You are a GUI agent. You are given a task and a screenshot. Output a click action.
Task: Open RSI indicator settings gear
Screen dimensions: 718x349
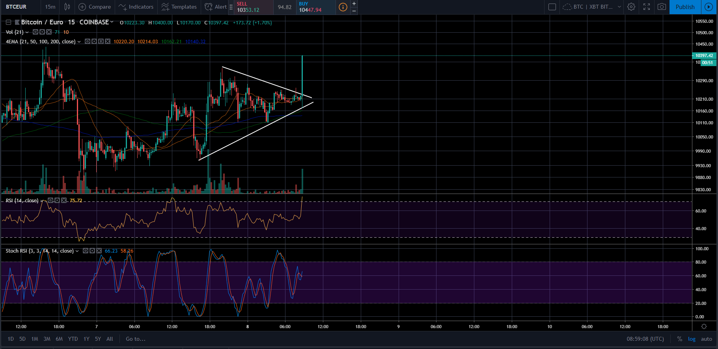pyautogui.click(x=57, y=200)
